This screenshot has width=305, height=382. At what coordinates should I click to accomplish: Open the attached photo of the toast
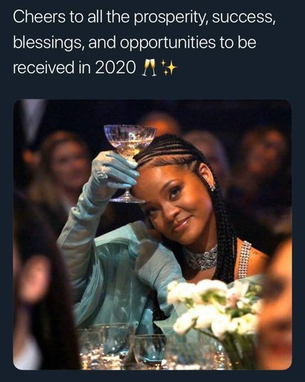coord(152,234)
